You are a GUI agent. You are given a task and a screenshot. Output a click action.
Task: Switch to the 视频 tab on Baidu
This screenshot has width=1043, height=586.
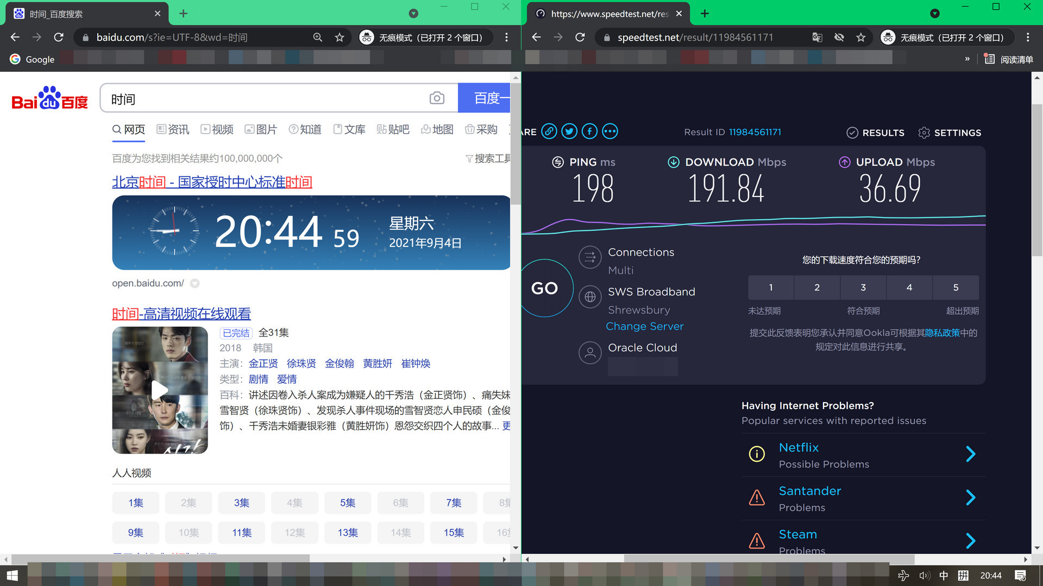[x=217, y=129]
